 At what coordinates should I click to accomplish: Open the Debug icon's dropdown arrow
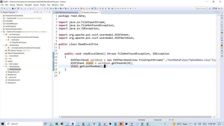[53, 8]
